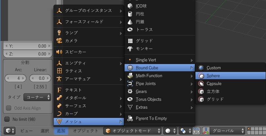
Task: Click the グループのインスタンス axes icon
Action: [59, 11]
